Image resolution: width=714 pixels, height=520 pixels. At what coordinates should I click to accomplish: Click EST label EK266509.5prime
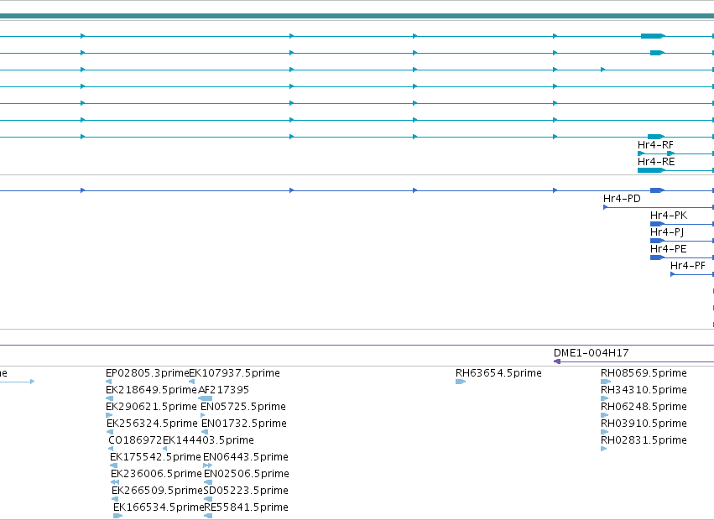(x=157, y=491)
